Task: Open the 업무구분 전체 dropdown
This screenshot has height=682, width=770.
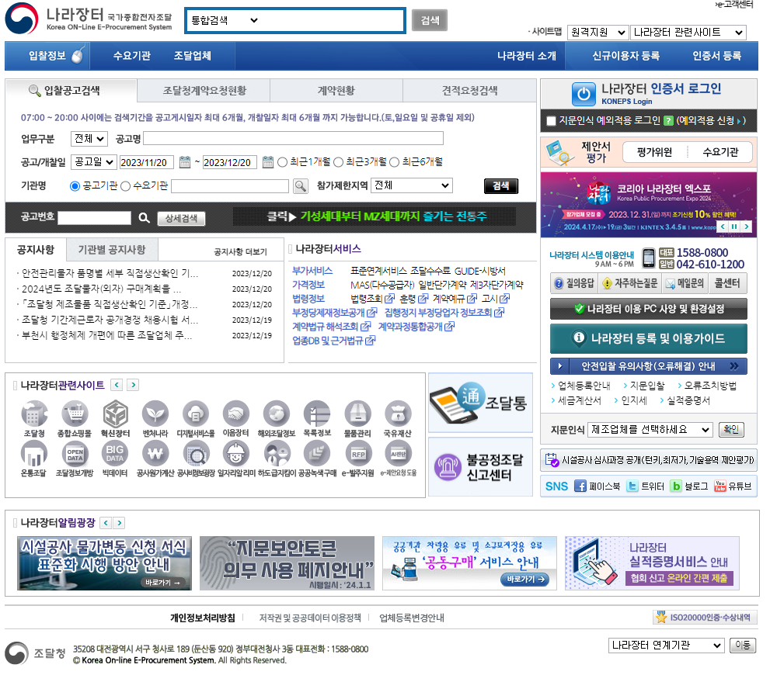Action: pos(89,139)
